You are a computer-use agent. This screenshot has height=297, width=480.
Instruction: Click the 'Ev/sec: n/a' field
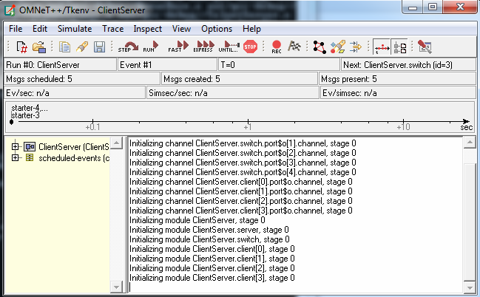(75, 93)
